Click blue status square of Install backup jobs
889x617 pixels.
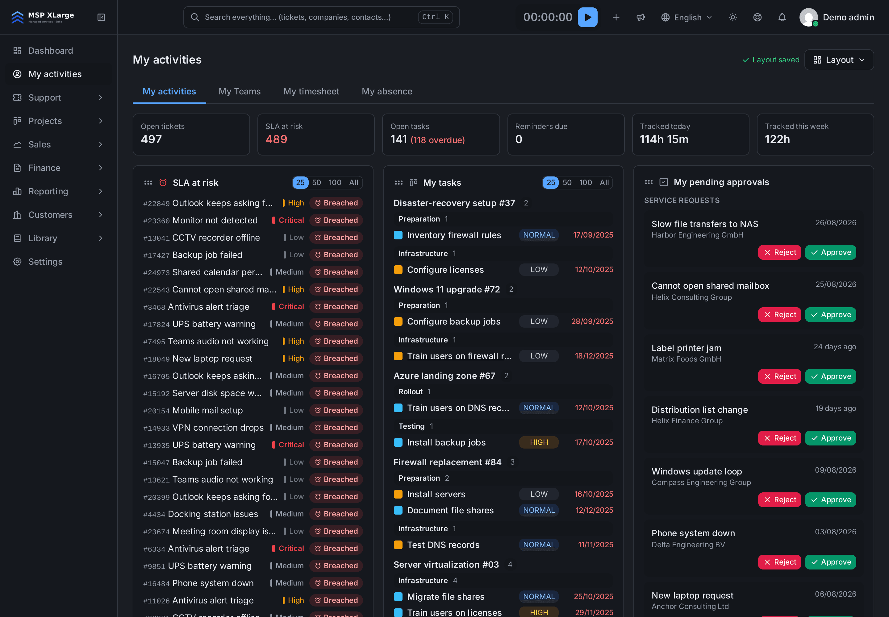pyautogui.click(x=398, y=442)
